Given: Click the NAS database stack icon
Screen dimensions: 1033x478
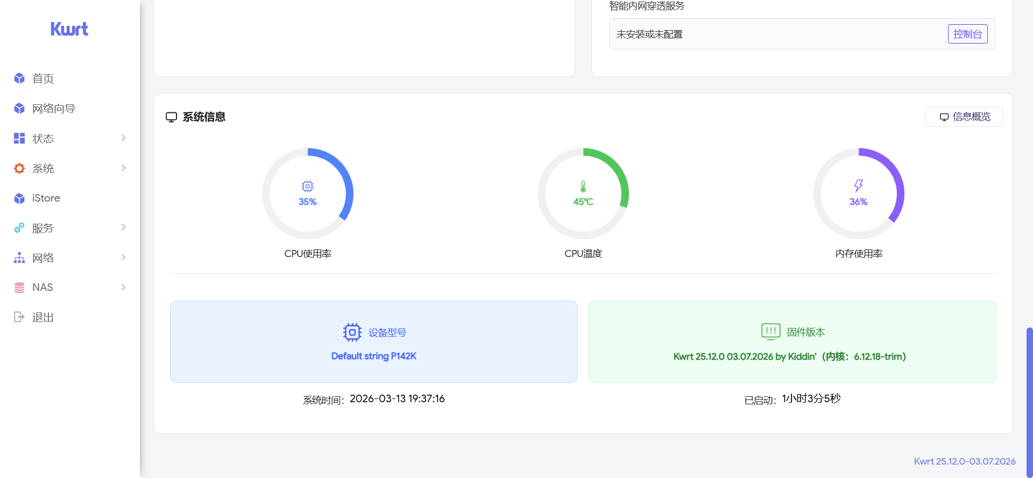Looking at the screenshot, I should pos(19,288).
